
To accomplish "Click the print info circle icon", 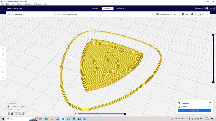I will (x=210, y=103).
